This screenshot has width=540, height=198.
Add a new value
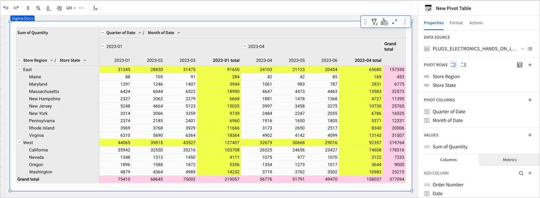(530, 135)
